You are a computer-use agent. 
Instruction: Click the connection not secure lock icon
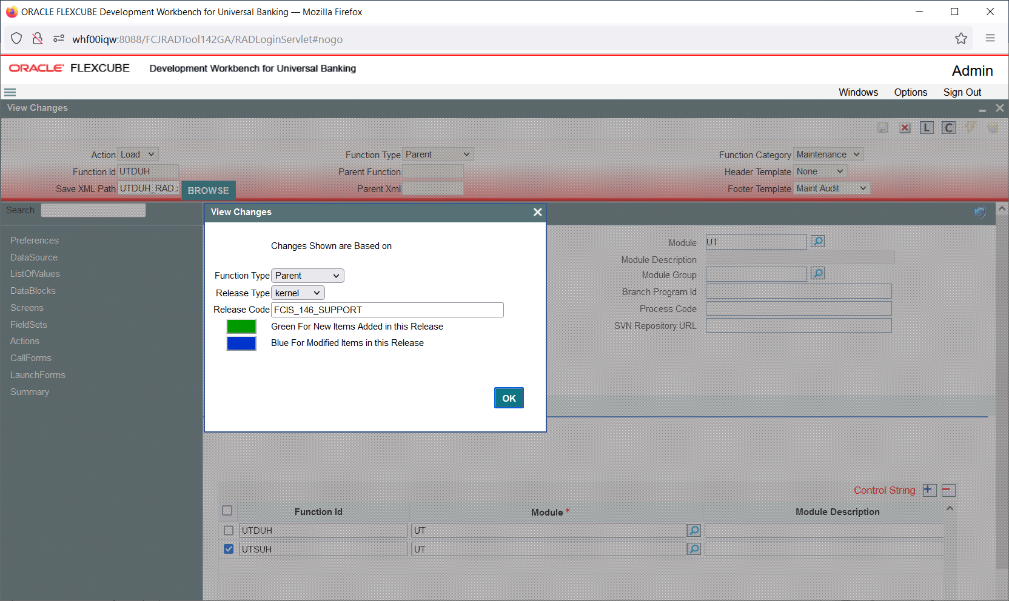pos(38,39)
